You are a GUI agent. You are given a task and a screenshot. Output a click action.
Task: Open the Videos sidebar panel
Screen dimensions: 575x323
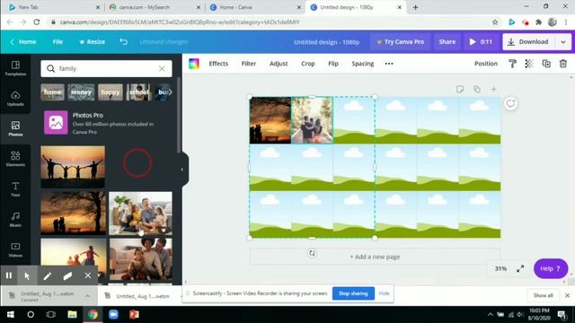(x=15, y=249)
